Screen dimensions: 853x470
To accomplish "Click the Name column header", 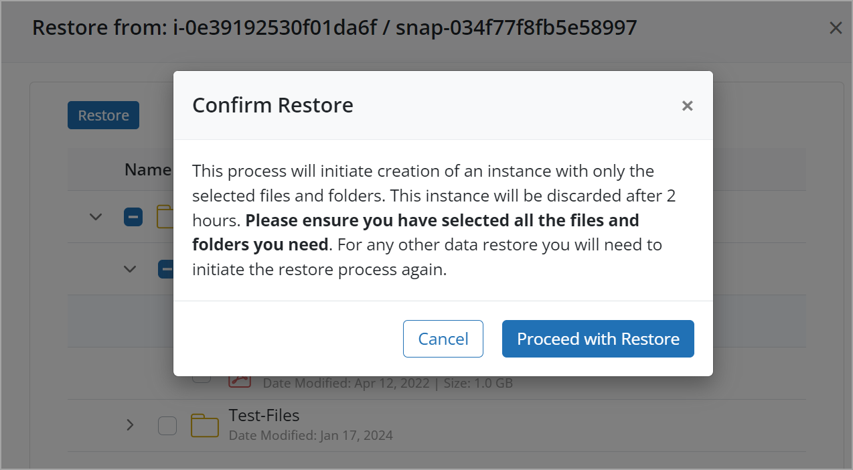I will [x=147, y=169].
